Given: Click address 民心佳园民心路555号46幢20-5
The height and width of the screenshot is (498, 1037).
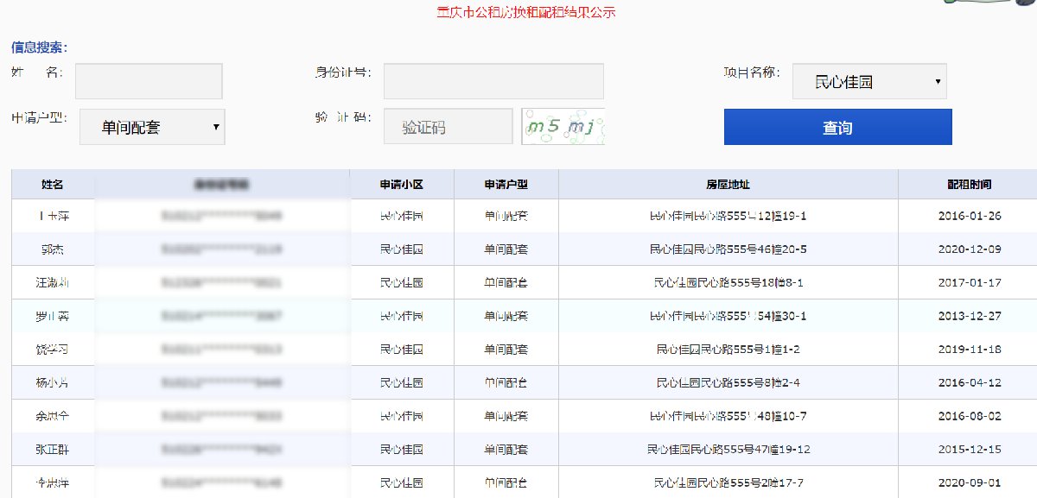Looking at the screenshot, I should click(x=728, y=249).
